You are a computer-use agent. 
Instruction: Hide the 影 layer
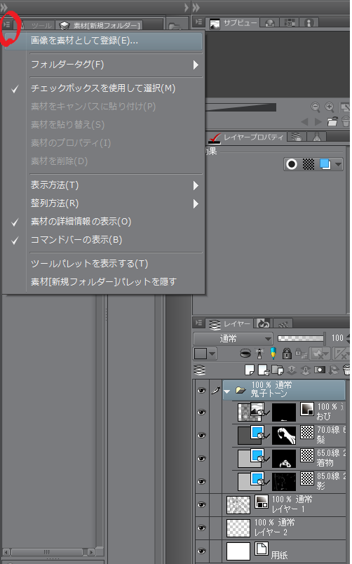coord(202,481)
